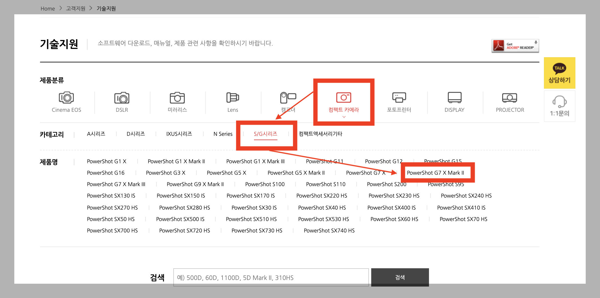Open PowerShot G1 X Mark III
600x298 pixels.
pos(255,161)
